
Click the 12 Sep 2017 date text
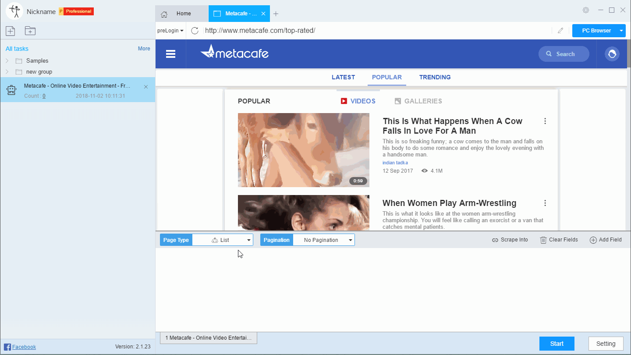coord(398,171)
